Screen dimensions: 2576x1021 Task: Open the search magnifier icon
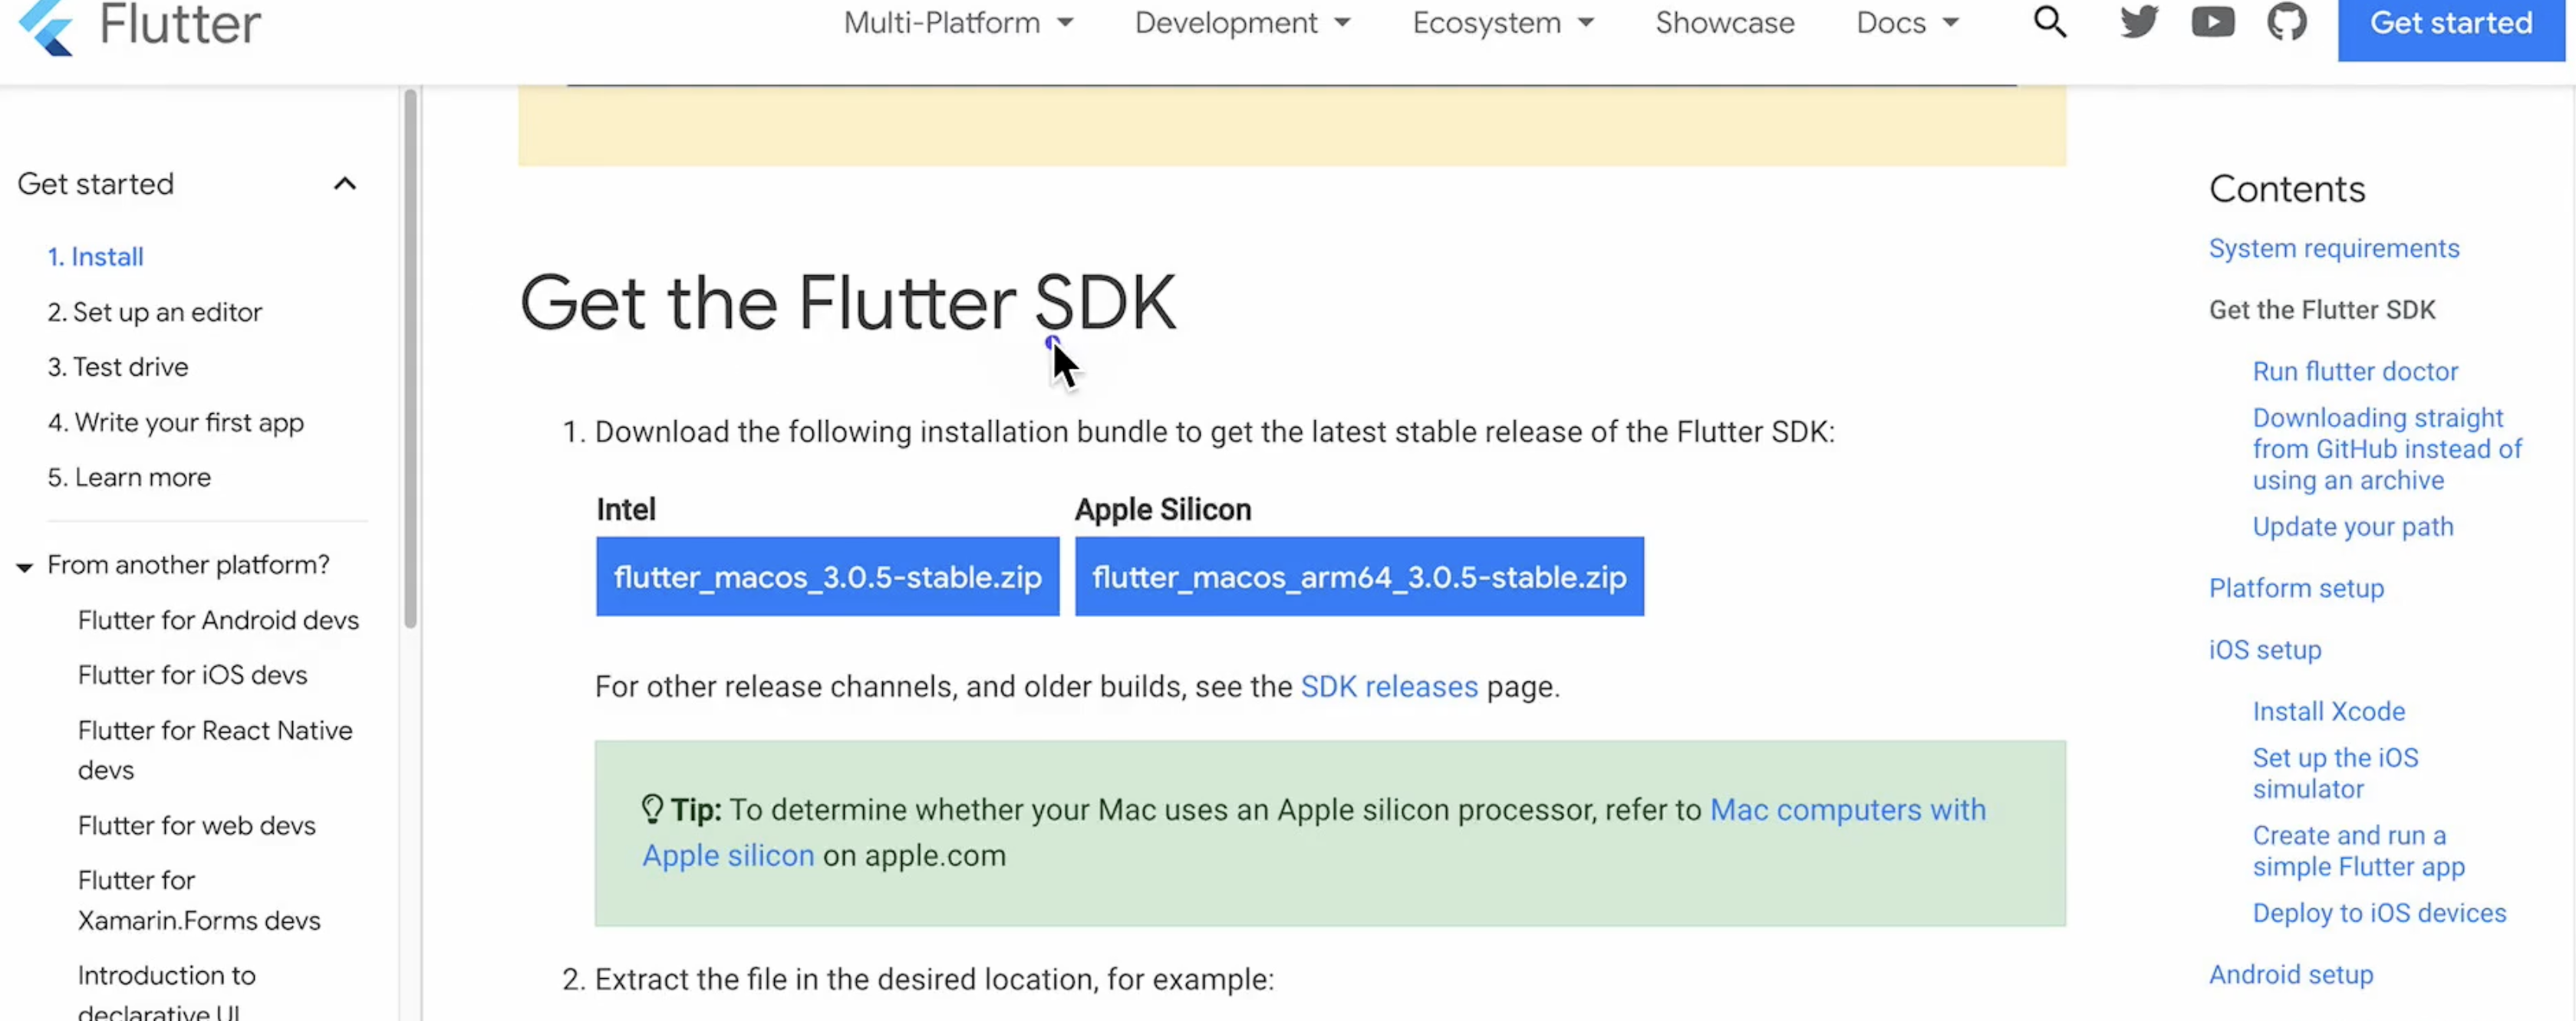click(x=2050, y=22)
